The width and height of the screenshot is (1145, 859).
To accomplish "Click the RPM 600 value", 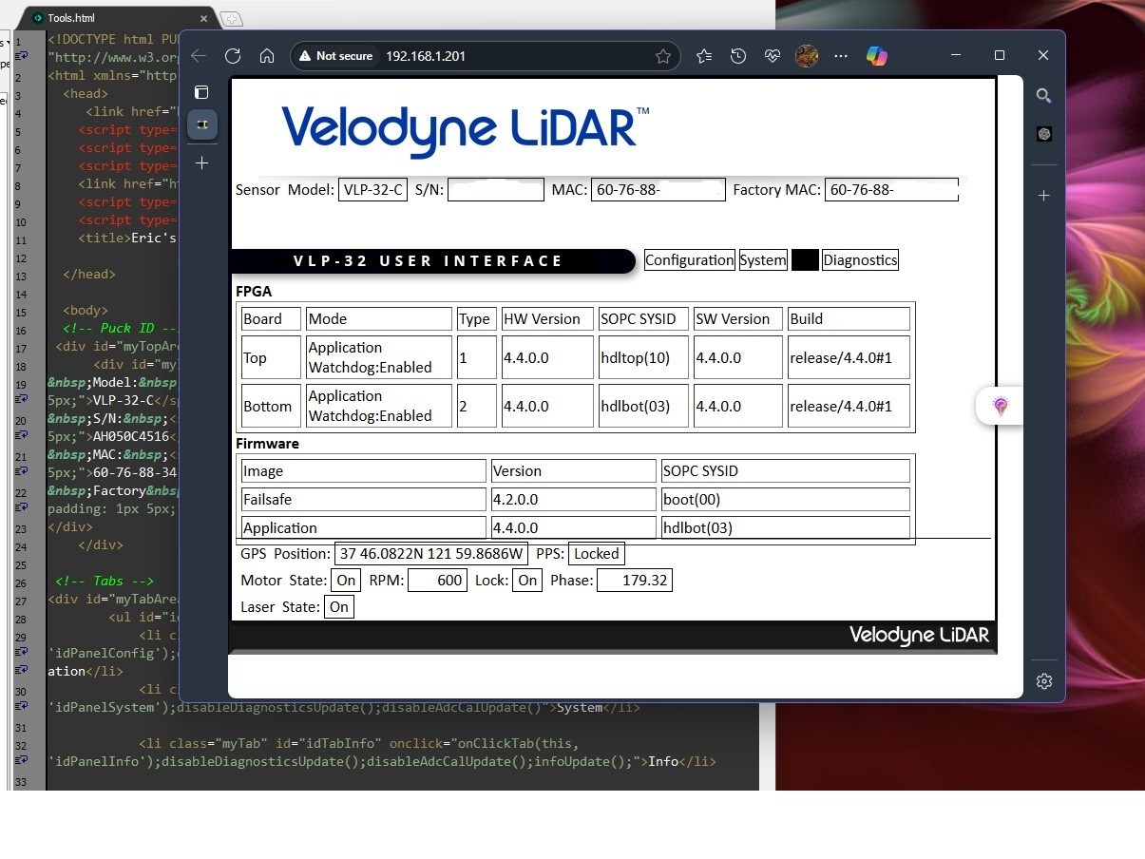I will click(x=437, y=580).
